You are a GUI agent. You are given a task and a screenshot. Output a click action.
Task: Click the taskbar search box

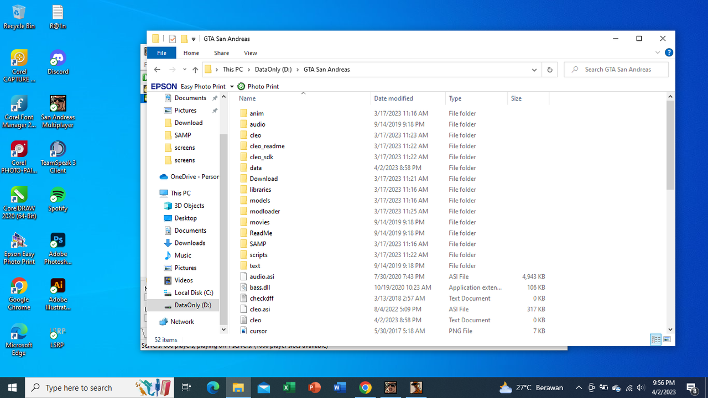100,387
